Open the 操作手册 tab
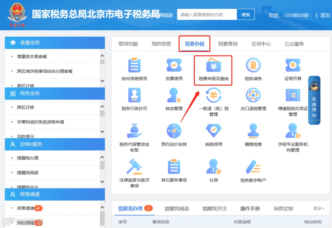332x228 pixels. tap(250, 209)
